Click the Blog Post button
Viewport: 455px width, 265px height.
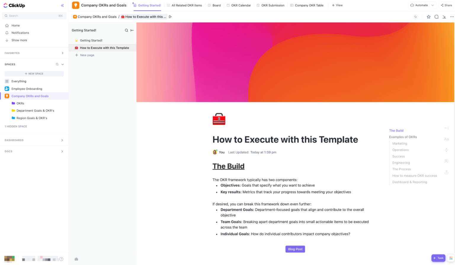point(295,249)
